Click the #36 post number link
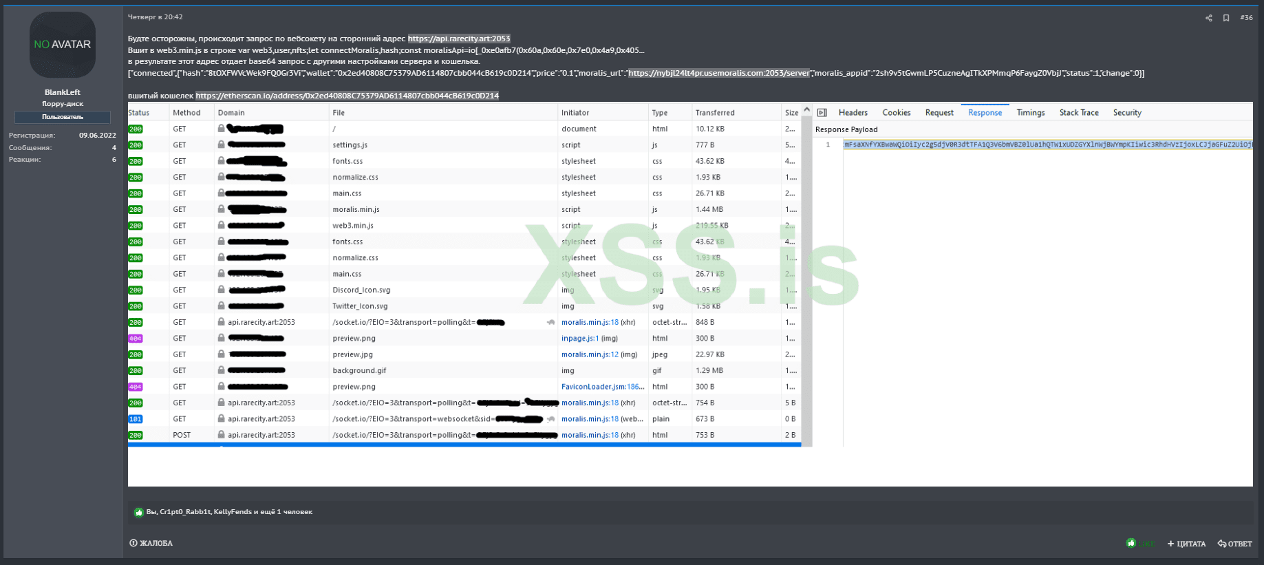Screen dimensions: 1264x565 click(x=1246, y=18)
